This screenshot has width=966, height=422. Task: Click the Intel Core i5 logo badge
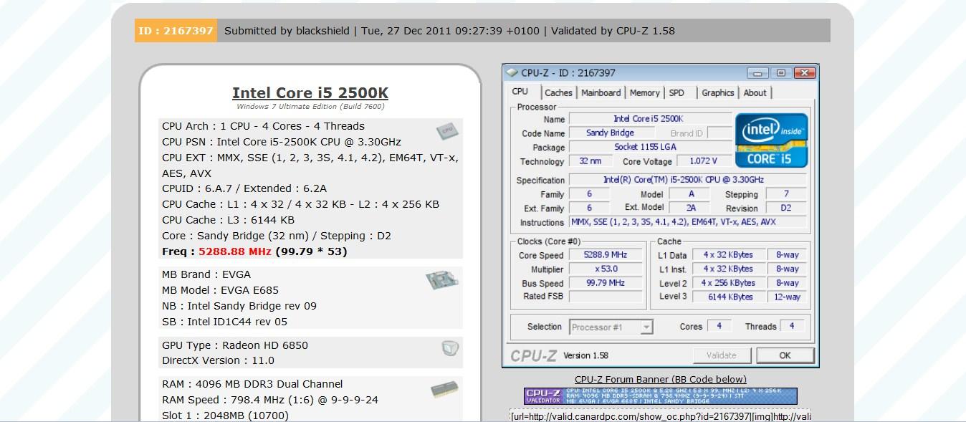click(x=772, y=140)
